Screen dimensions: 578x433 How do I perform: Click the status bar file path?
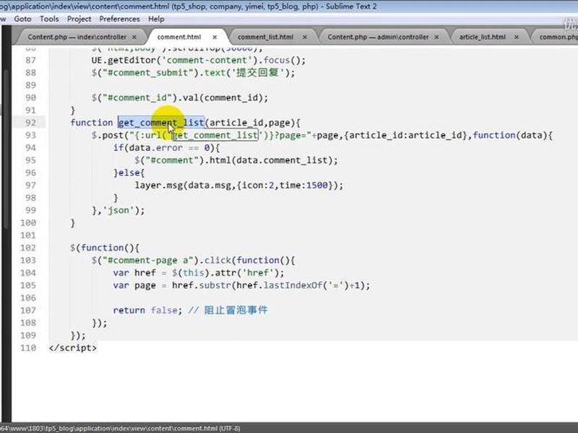point(120,429)
